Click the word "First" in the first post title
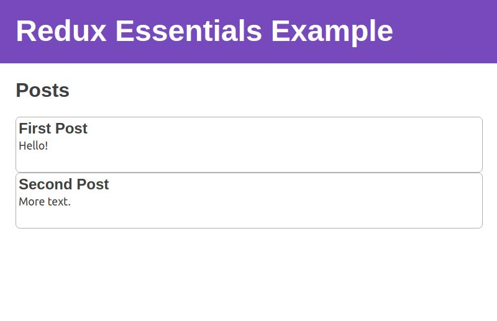 (x=35, y=129)
